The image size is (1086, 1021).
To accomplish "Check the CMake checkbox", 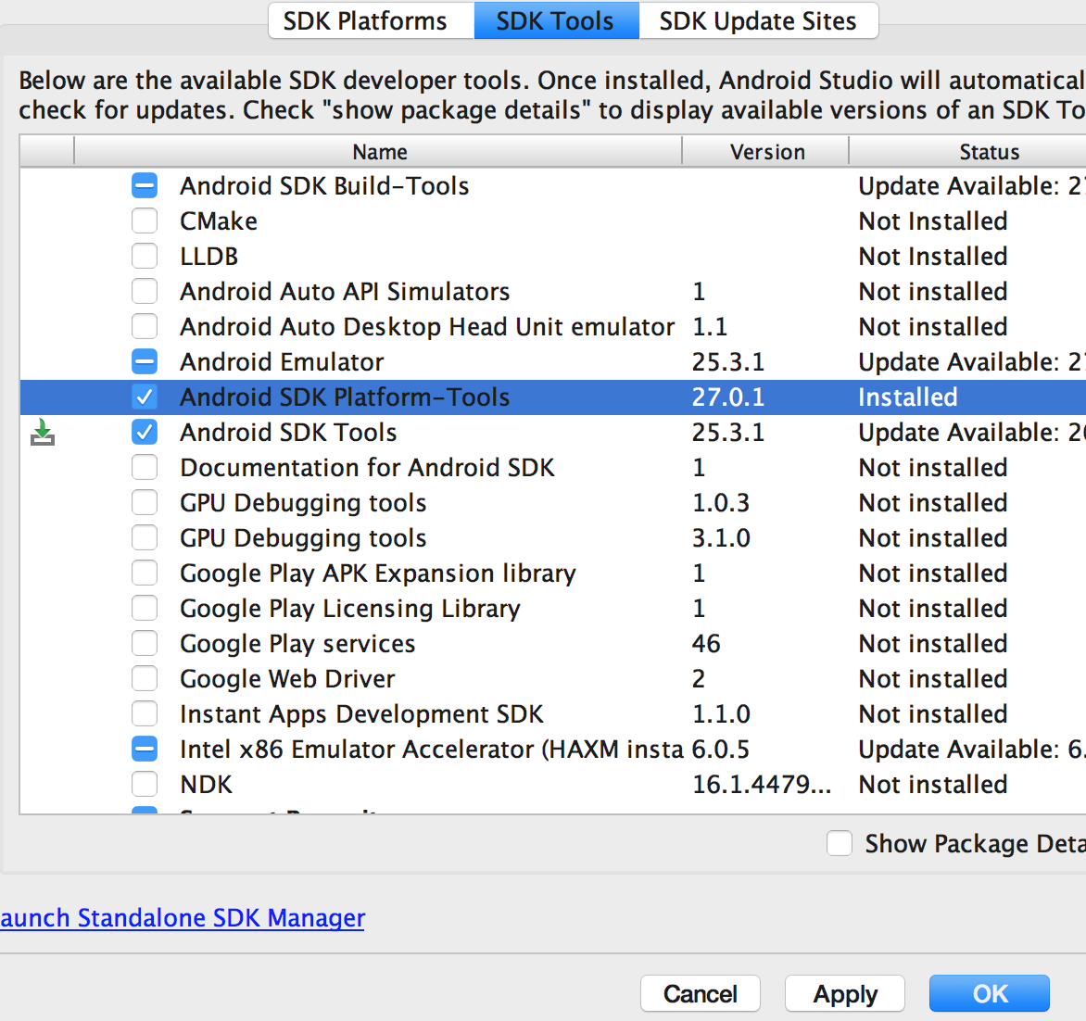I will pyautogui.click(x=145, y=221).
